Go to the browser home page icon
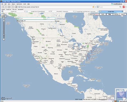The image size is (127, 102). point(16,7)
